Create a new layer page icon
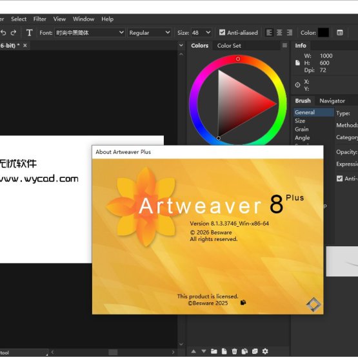The height and width of the screenshot is (357, 358). [224, 351]
